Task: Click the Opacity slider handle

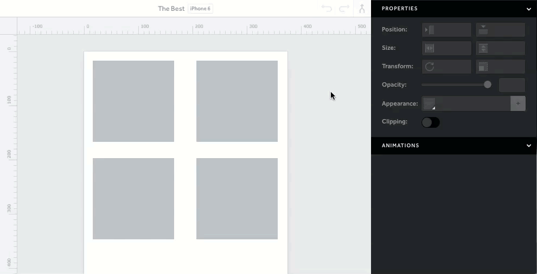Action: click(x=488, y=84)
